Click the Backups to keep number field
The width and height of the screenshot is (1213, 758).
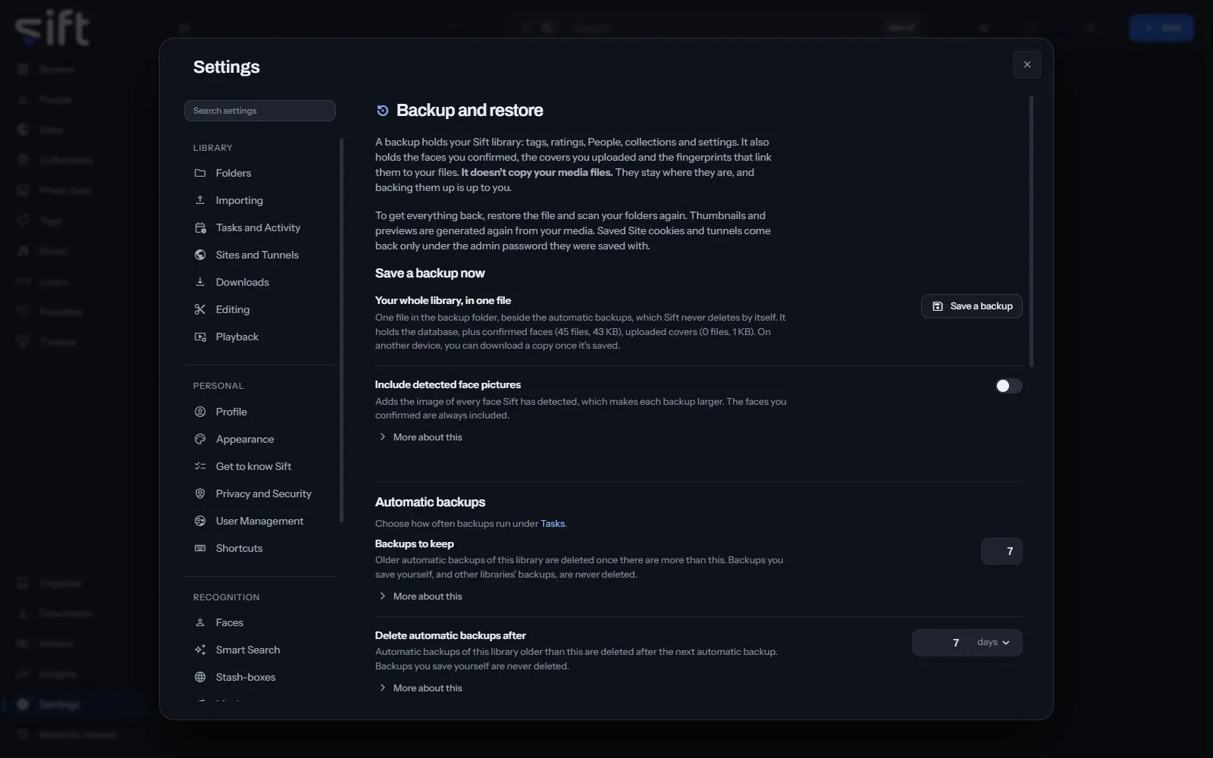[1001, 551]
